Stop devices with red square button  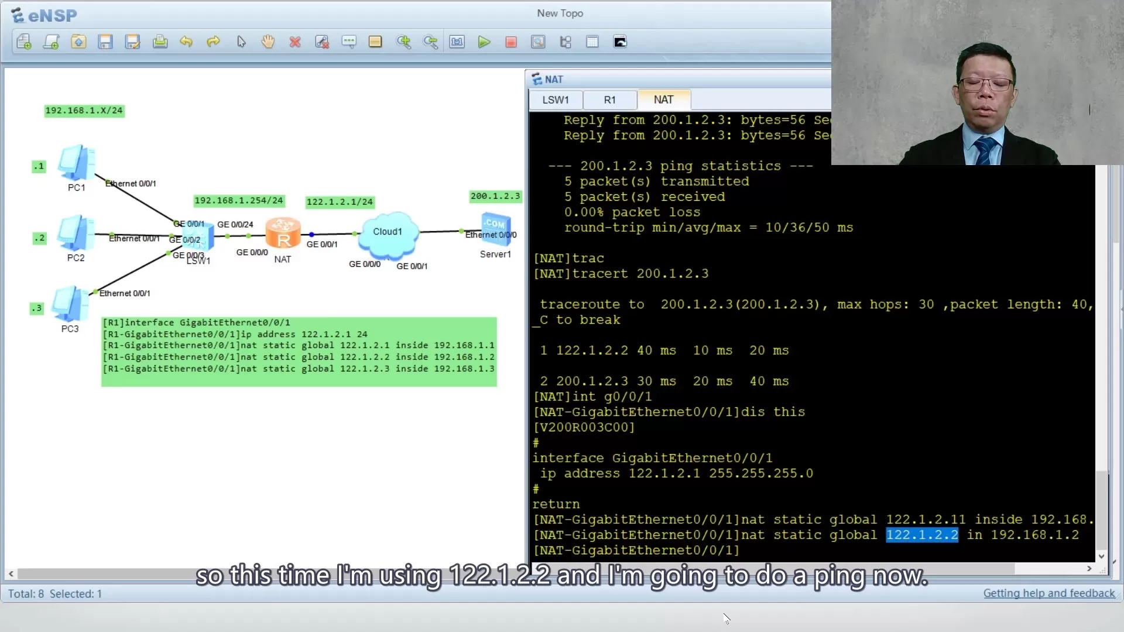click(x=511, y=42)
